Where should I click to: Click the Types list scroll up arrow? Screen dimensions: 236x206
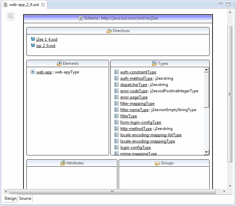click(x=206, y=69)
